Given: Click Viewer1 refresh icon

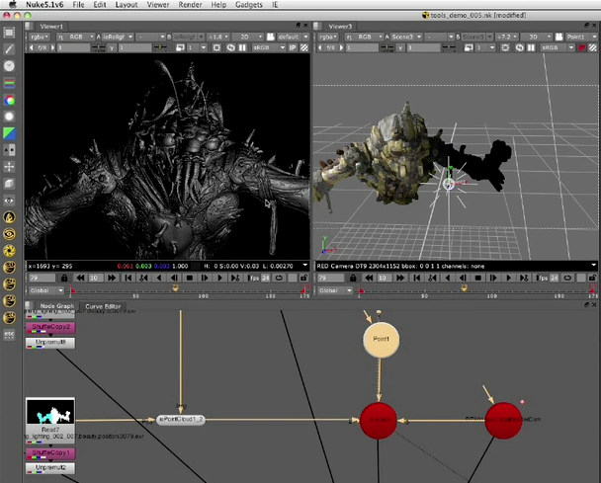Looking at the screenshot, I should coord(230,47).
